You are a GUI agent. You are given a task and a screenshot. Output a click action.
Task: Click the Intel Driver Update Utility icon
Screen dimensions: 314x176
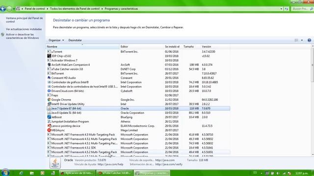pyautogui.click(x=49, y=104)
